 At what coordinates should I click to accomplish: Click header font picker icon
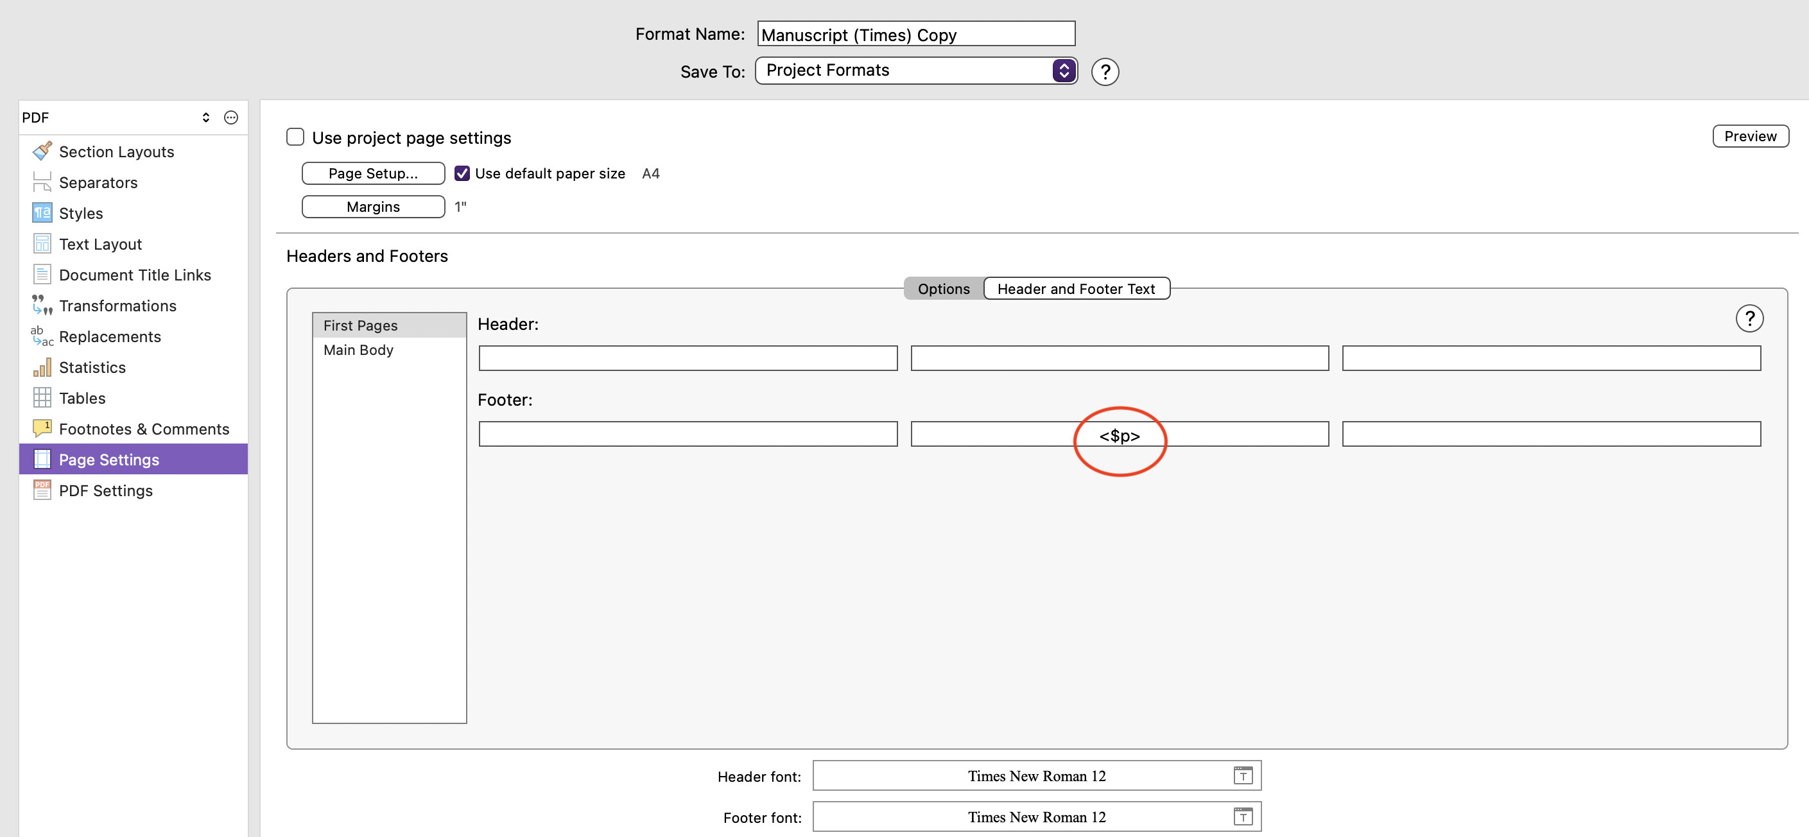coord(1242,775)
